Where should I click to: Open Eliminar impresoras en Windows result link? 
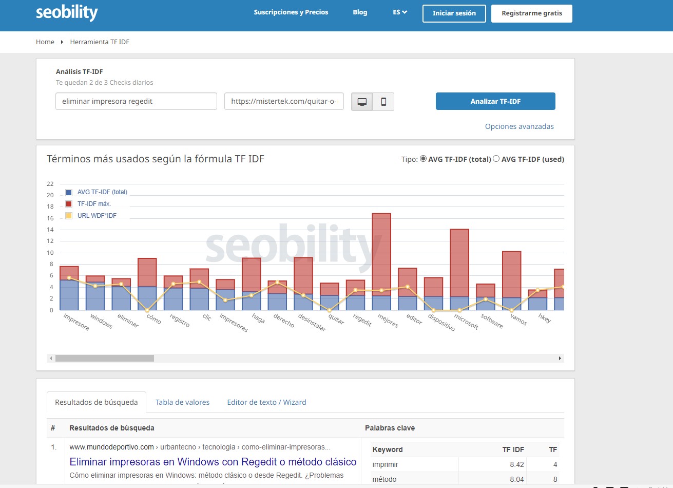pos(213,462)
